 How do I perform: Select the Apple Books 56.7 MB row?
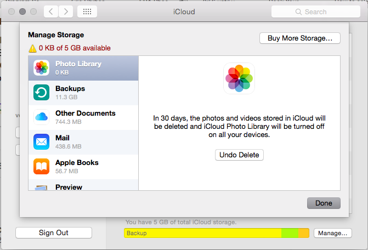tap(83, 167)
